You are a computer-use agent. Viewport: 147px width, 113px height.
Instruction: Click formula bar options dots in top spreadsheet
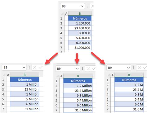tap(87, 6)
